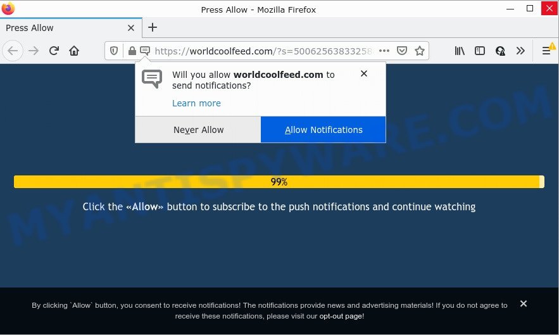Toggle the sidebar view
Image resolution: width=559 pixels, height=335 pixels.
coord(480,51)
